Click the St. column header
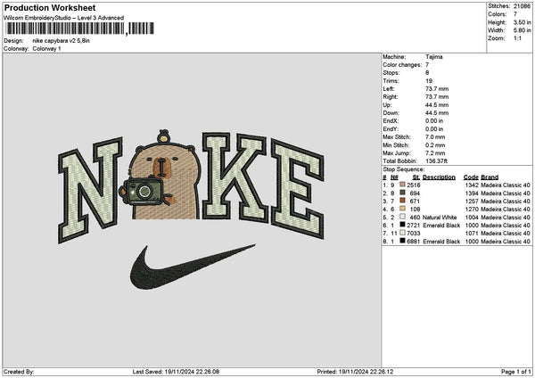This screenshot has height=378, width=535. click(416, 177)
